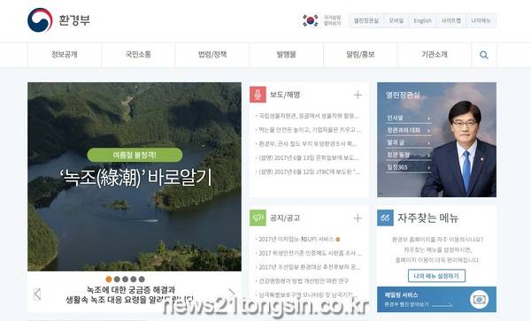Click the red 보도/해명 section icon
The width and height of the screenshot is (531, 321).
(258, 95)
